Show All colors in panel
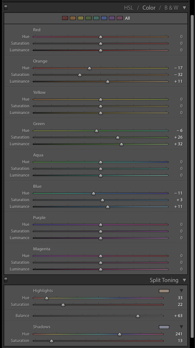 point(127,18)
